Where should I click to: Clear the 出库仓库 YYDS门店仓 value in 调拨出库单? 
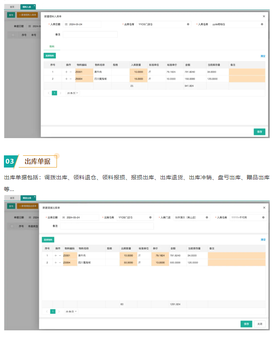click(150, 217)
